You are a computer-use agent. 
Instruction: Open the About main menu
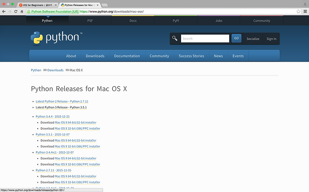click(71, 56)
